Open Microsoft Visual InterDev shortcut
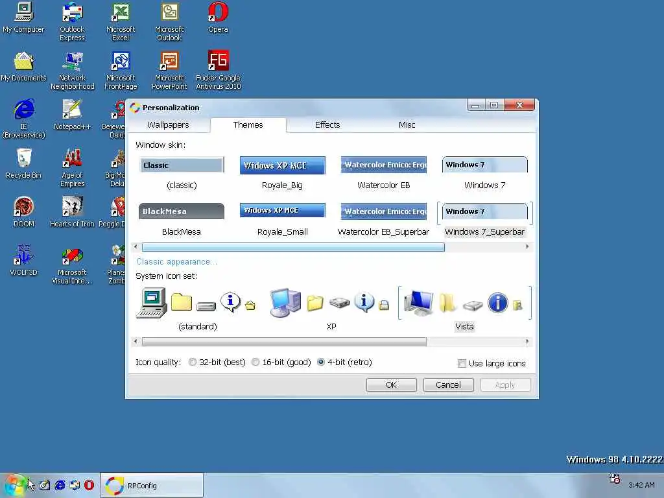The width and height of the screenshot is (664, 498). point(72,265)
